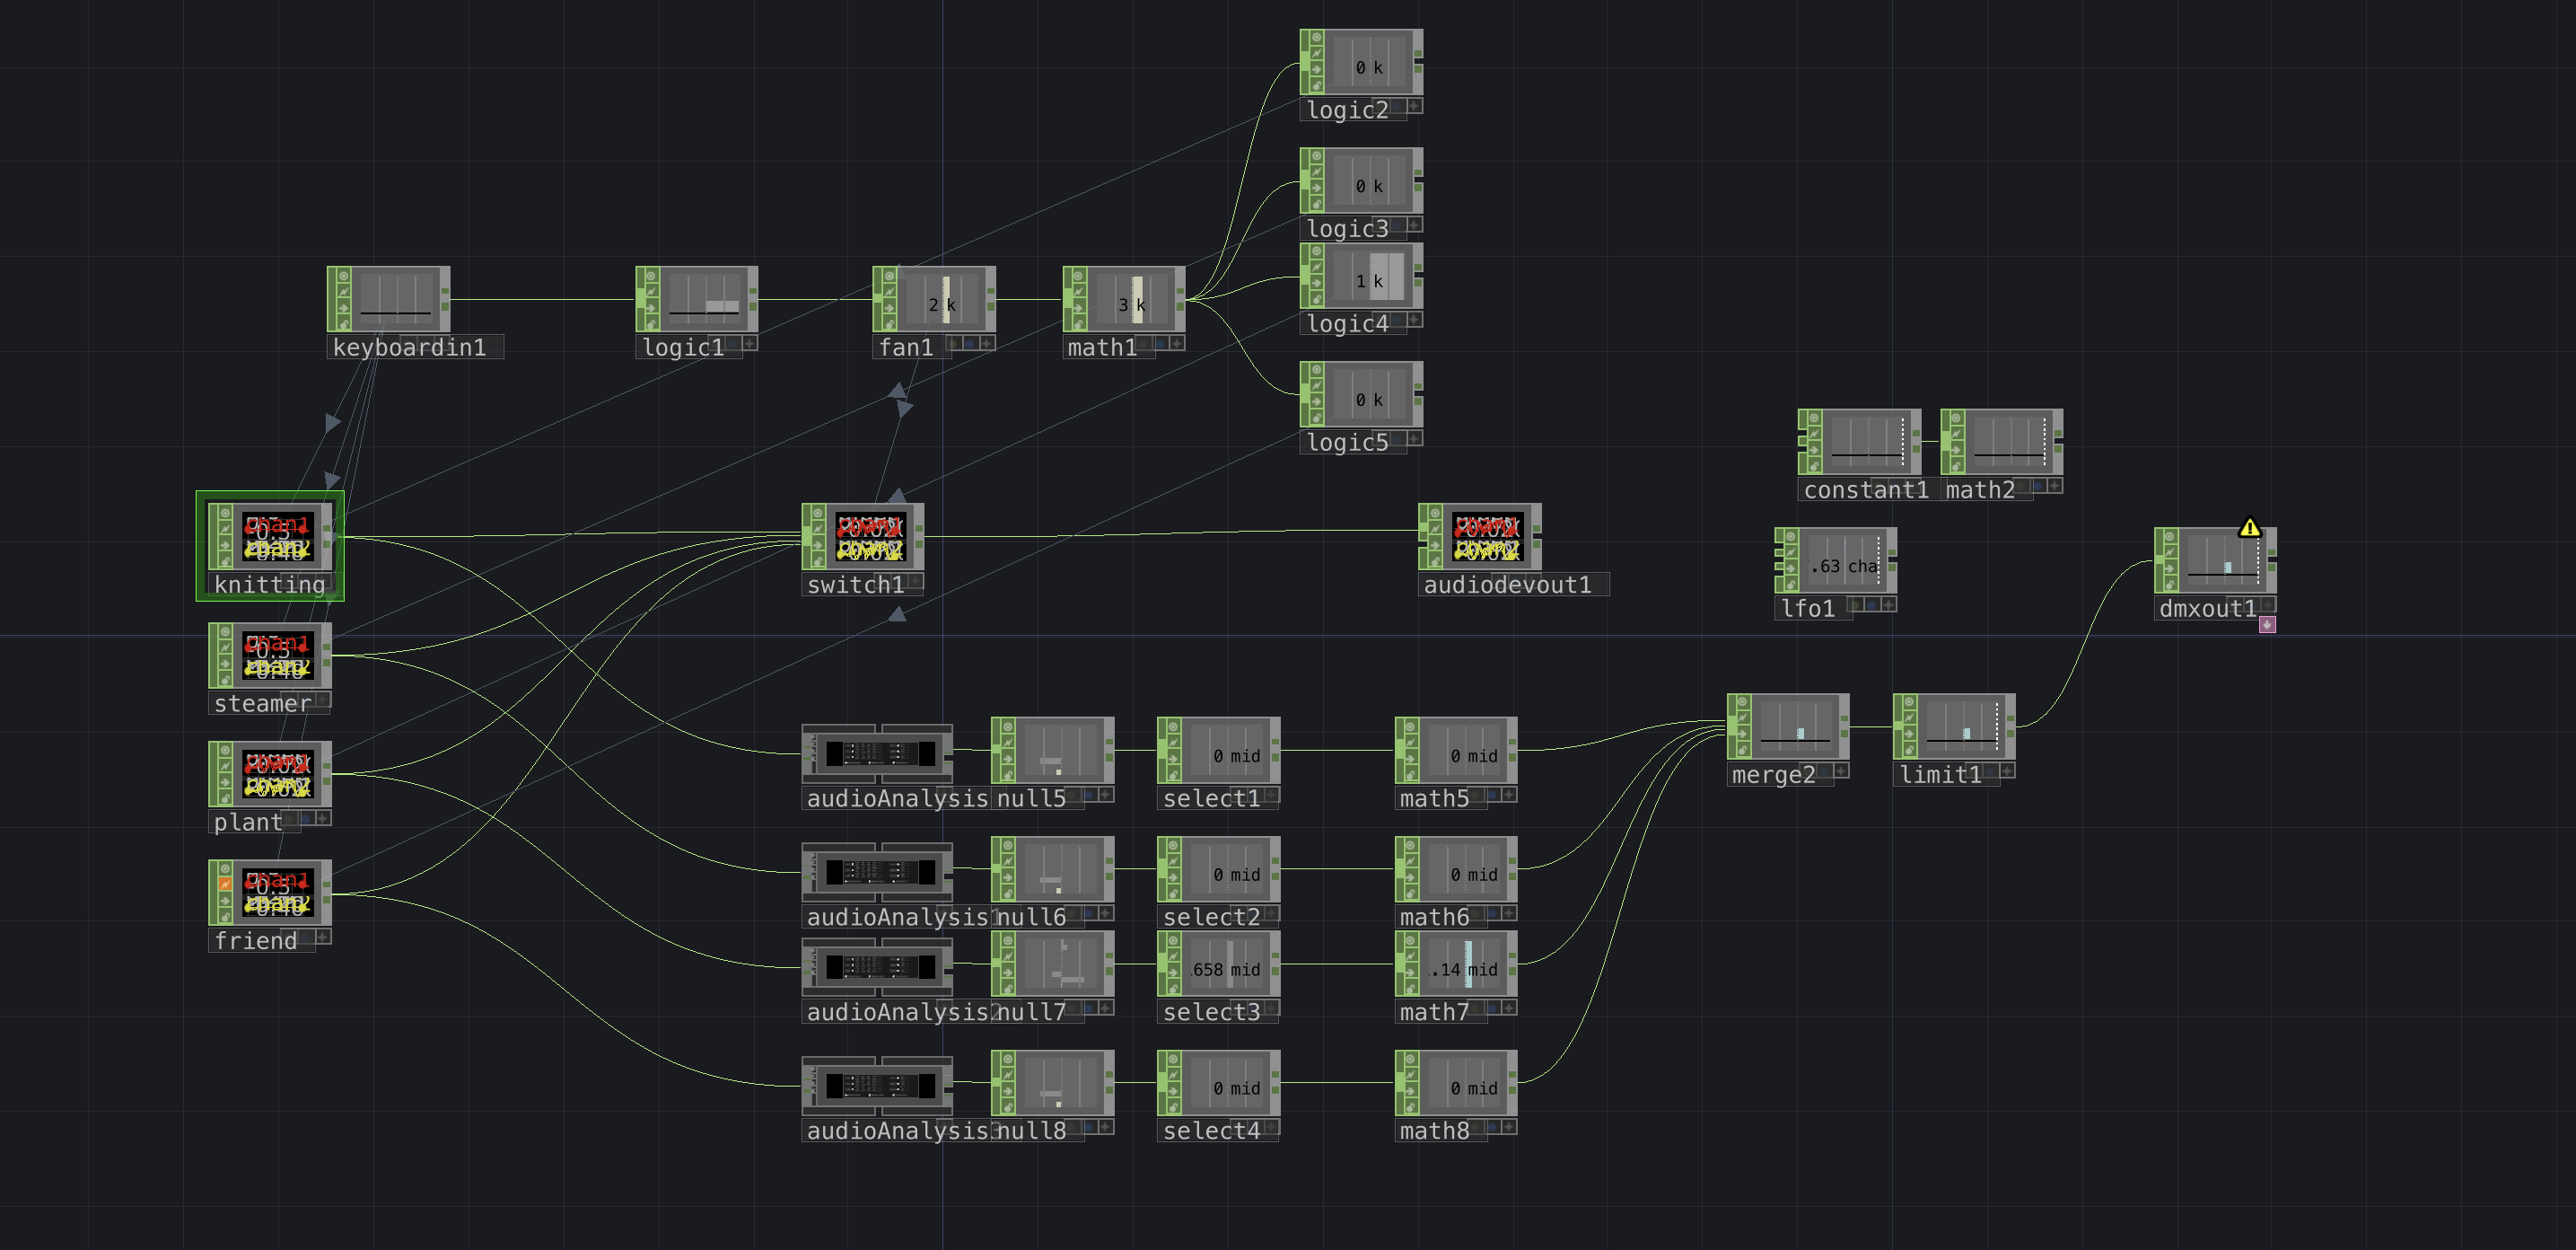The height and width of the screenshot is (1250, 2576).
Task: Expand the plus button under lfo1
Action: coord(1888,604)
